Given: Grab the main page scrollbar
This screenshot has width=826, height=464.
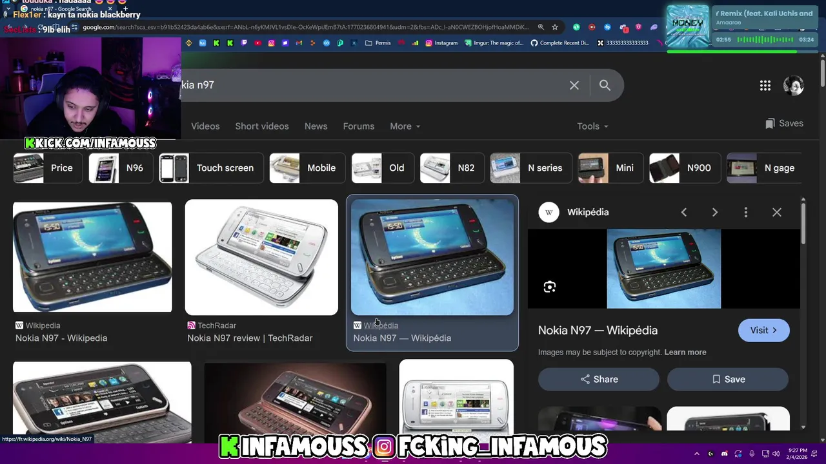Looking at the screenshot, I should (x=823, y=72).
